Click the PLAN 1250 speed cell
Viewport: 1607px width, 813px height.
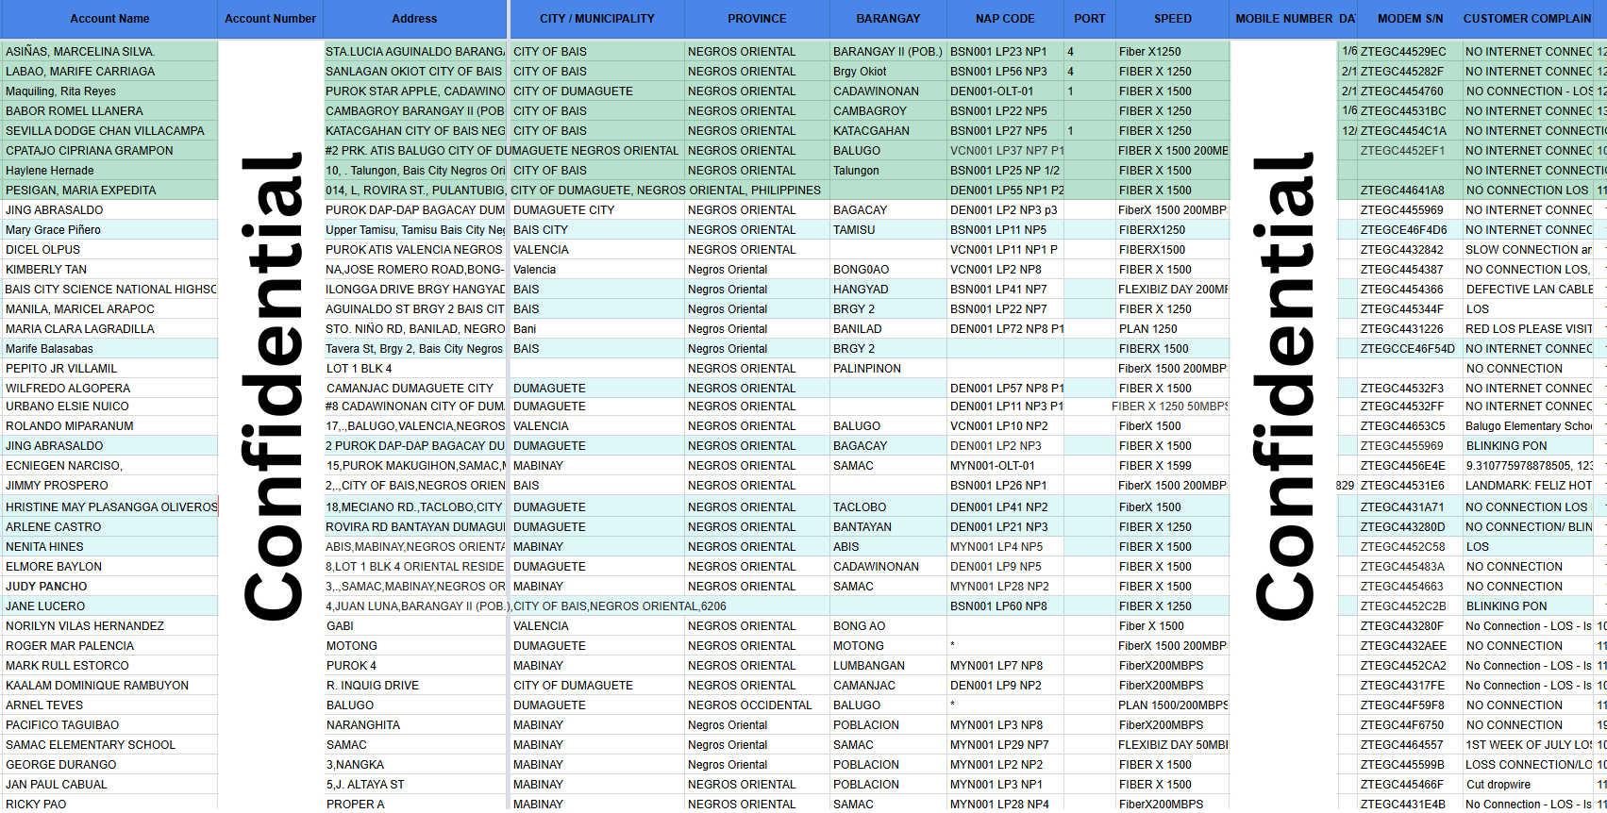(x=1172, y=329)
